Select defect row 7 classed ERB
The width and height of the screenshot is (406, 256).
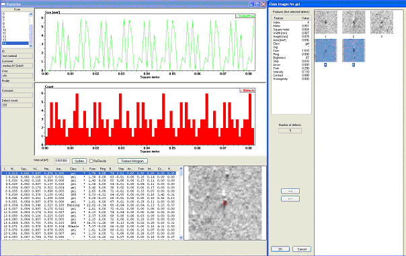(x=89, y=194)
